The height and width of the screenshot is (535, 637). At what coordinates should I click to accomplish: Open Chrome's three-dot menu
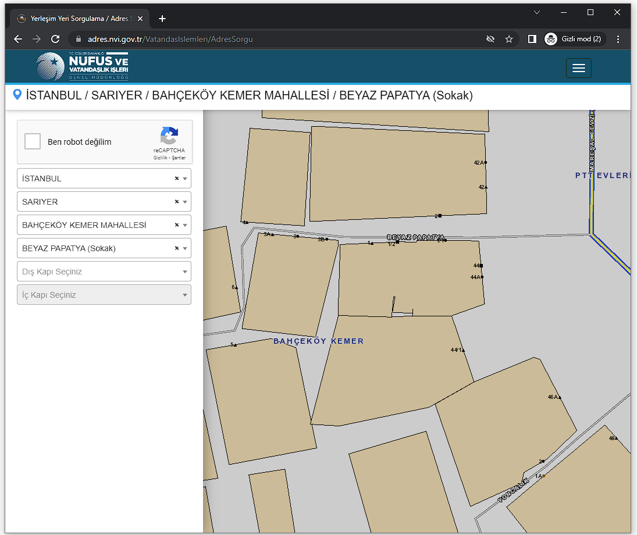click(x=618, y=39)
